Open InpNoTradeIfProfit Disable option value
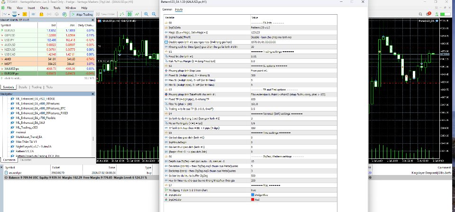This screenshot has height=212, width=455. (x=294, y=37)
